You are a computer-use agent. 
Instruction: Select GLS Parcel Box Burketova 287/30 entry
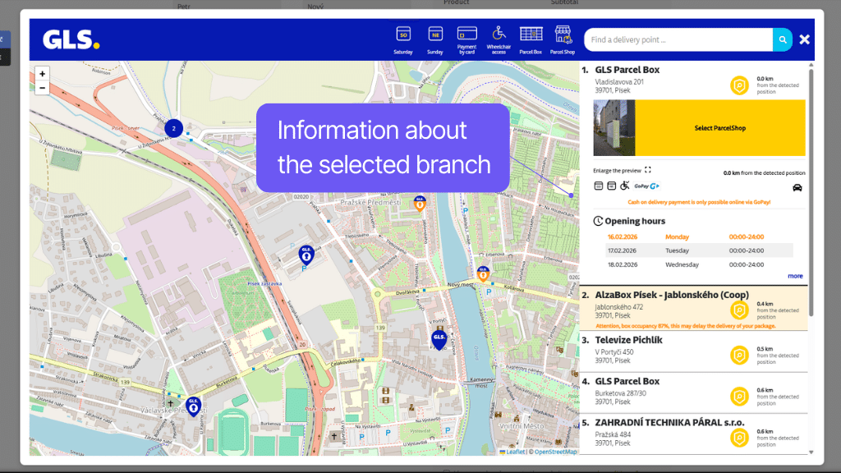(x=693, y=393)
